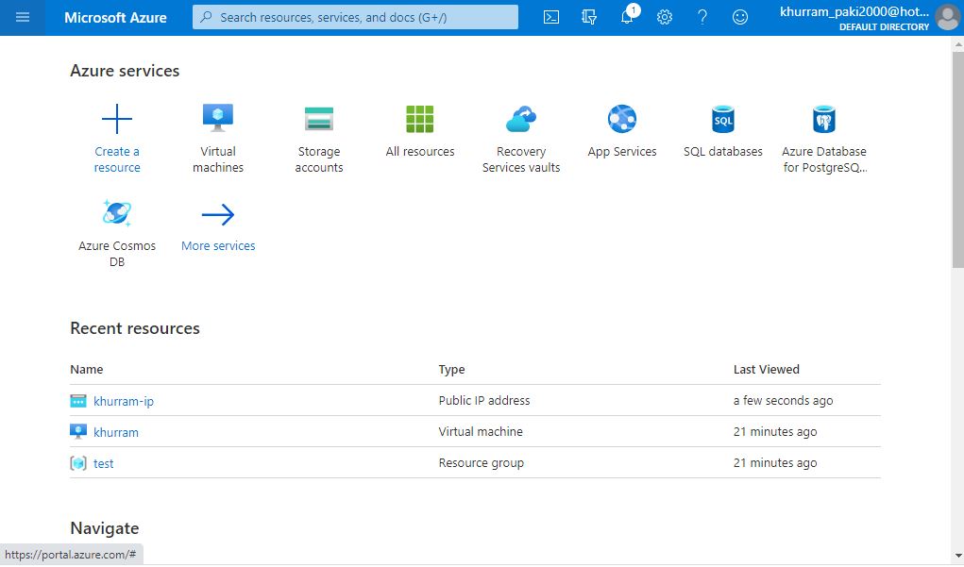The image size is (964, 567).
Task: Click the Create a resource label
Action: [117, 159]
